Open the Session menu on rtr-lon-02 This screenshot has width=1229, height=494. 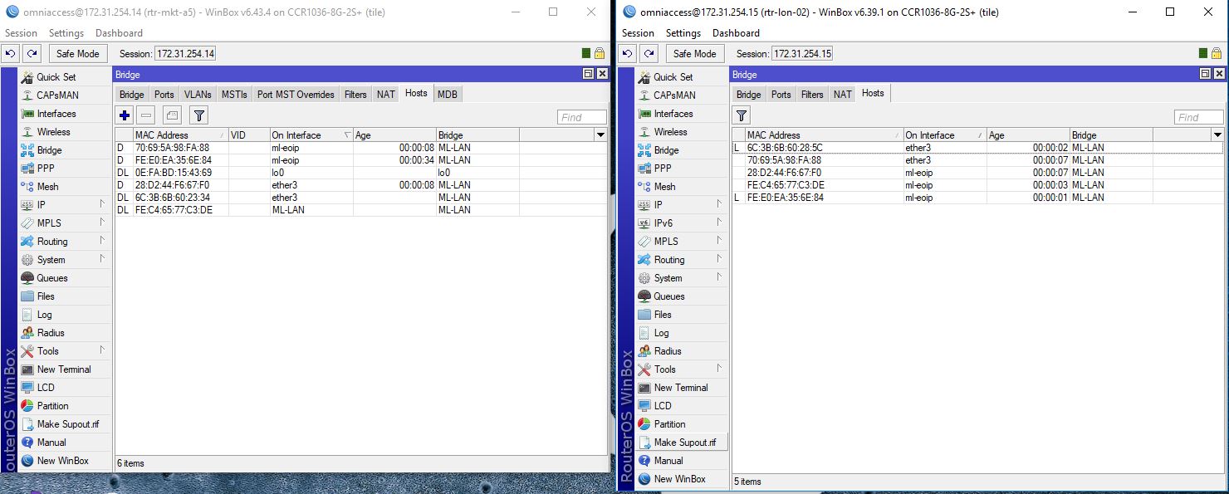pyautogui.click(x=637, y=33)
